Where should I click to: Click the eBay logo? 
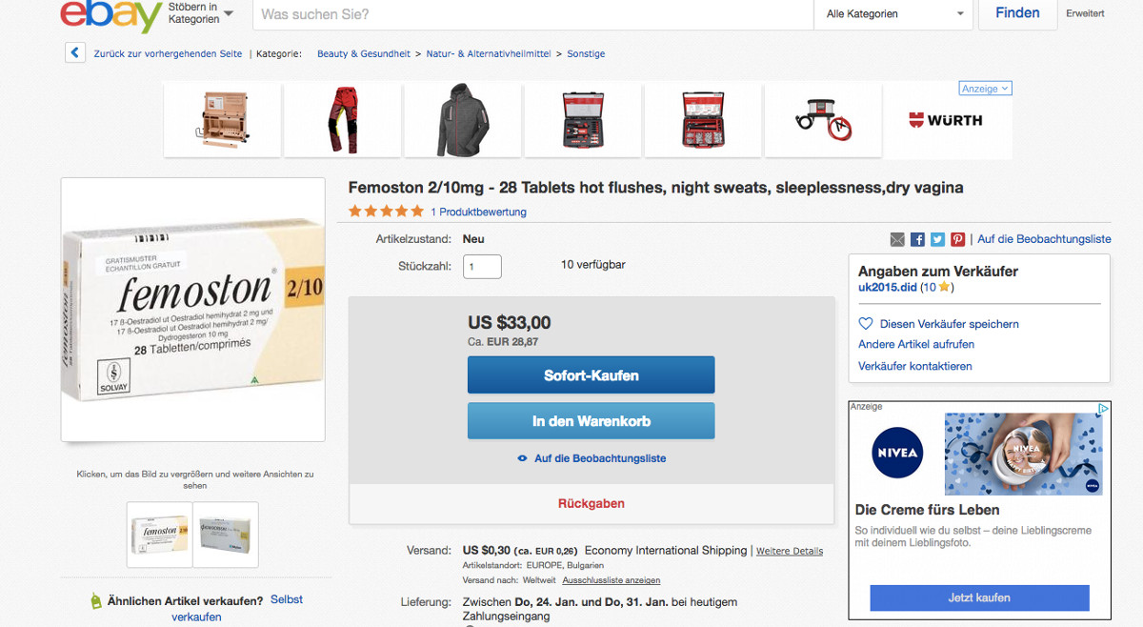[110, 15]
